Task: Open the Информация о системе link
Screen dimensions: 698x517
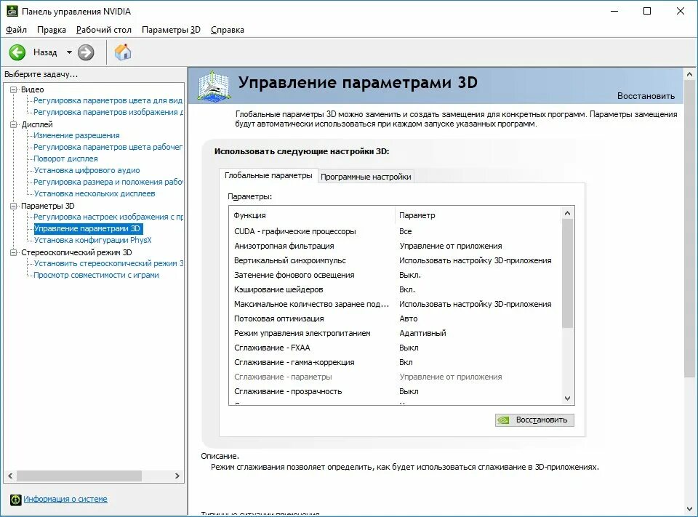Action: coord(65,500)
